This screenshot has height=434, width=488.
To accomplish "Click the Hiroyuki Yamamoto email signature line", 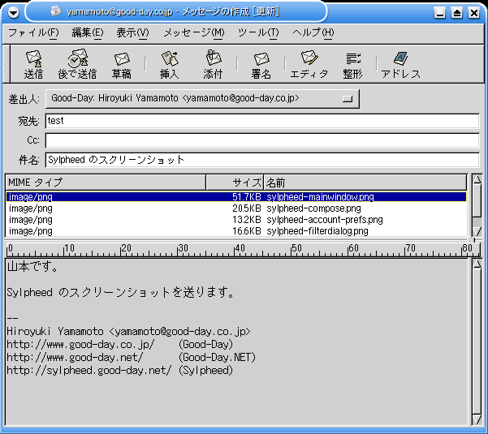I will tap(128, 332).
